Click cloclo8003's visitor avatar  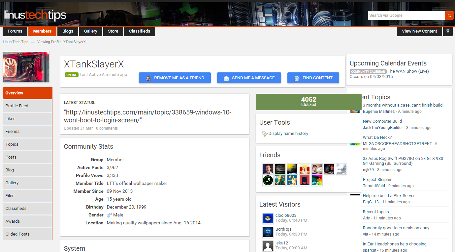[268, 218]
